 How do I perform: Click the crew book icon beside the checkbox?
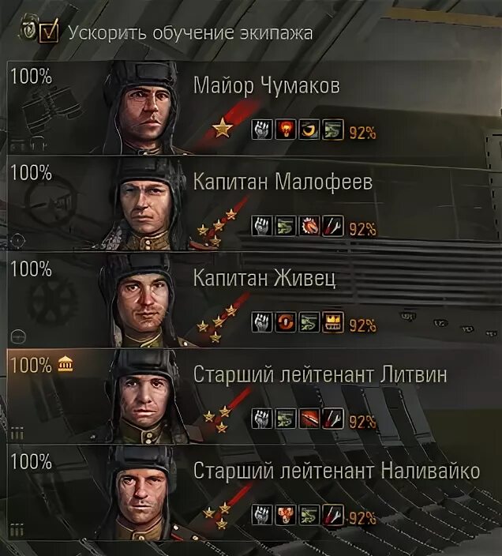tap(28, 28)
